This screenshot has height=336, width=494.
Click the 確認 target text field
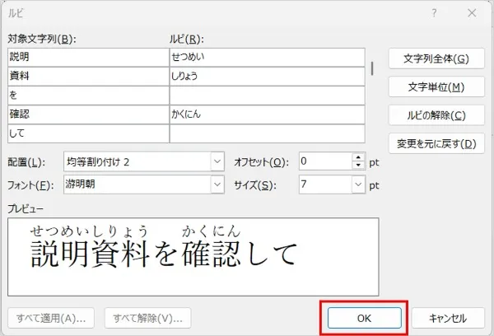click(86, 114)
